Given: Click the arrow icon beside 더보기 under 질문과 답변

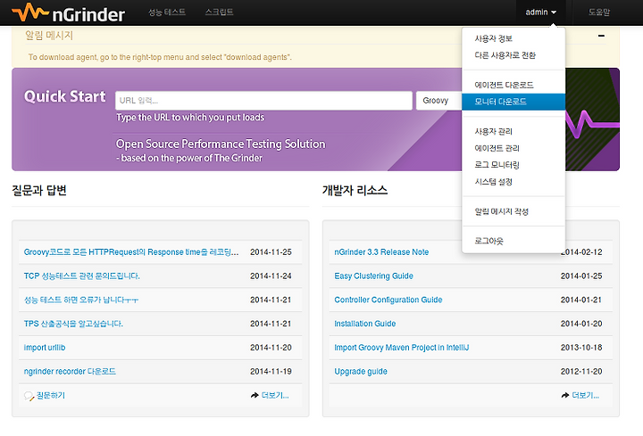Looking at the screenshot, I should pyautogui.click(x=255, y=395).
